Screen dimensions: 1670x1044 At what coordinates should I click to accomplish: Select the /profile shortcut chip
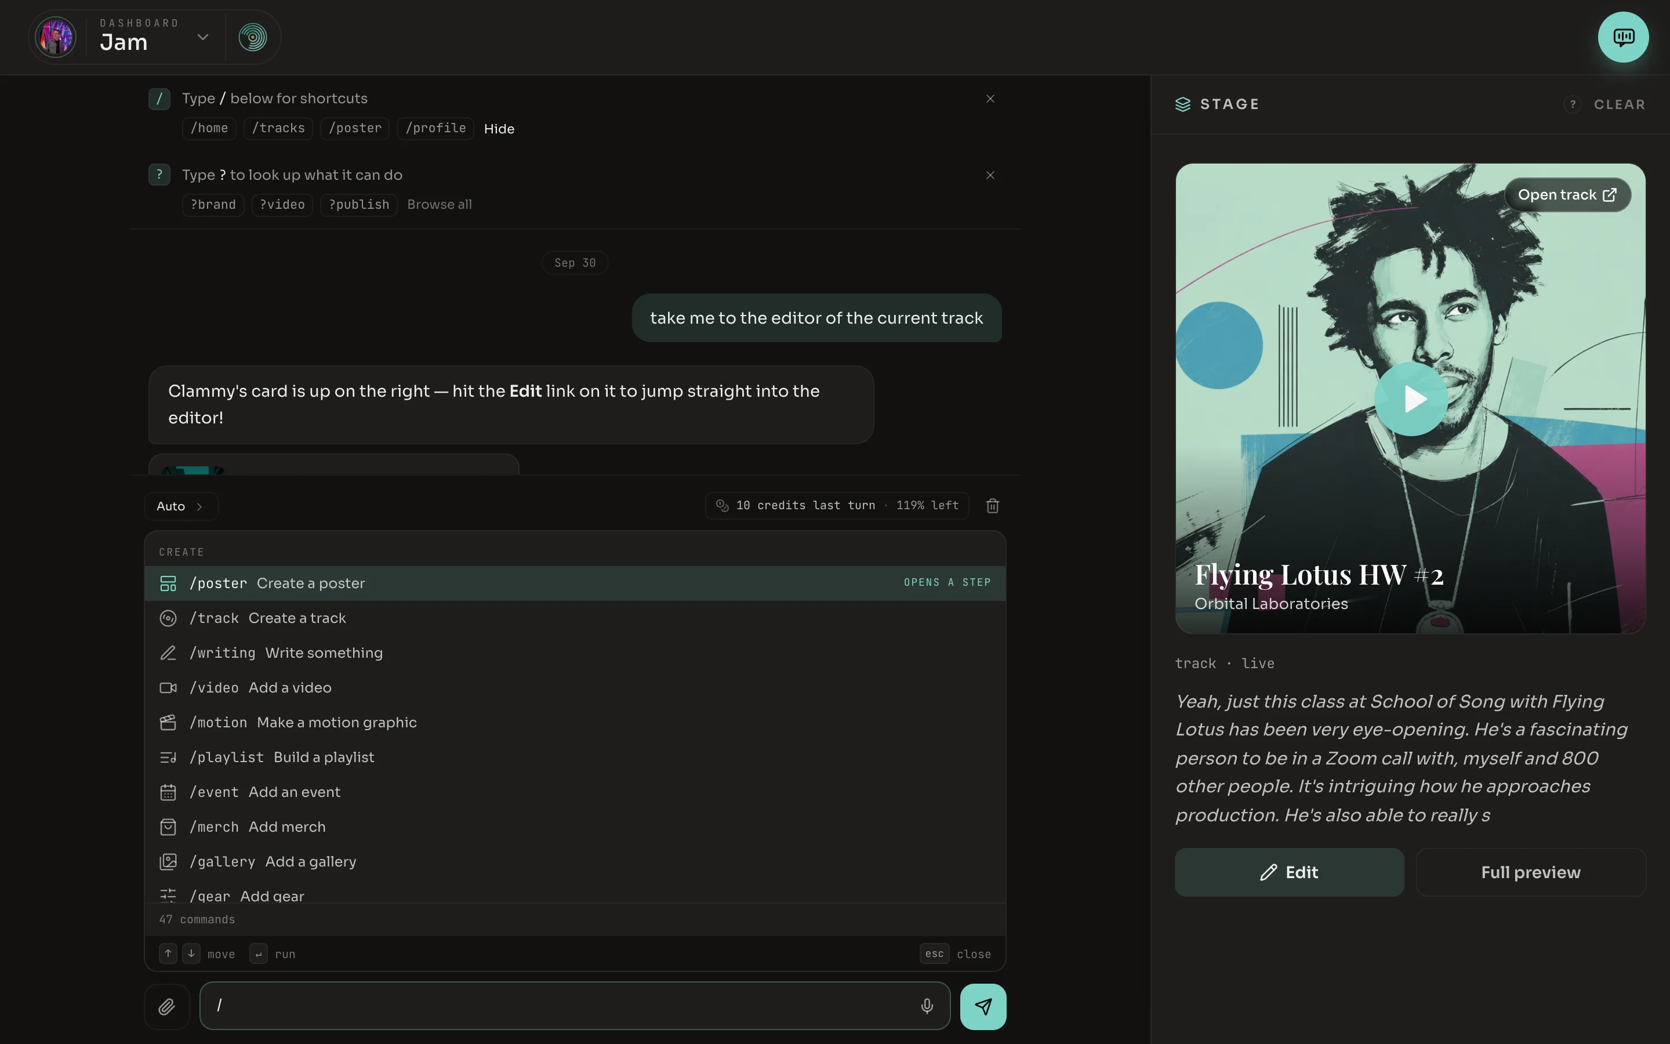pyautogui.click(x=435, y=128)
